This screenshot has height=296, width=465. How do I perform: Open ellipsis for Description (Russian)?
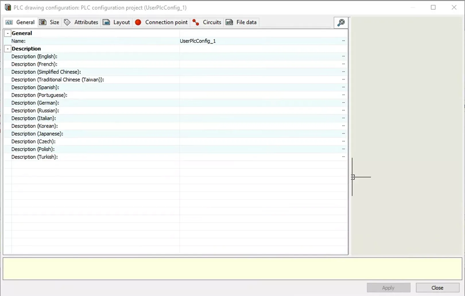click(343, 111)
